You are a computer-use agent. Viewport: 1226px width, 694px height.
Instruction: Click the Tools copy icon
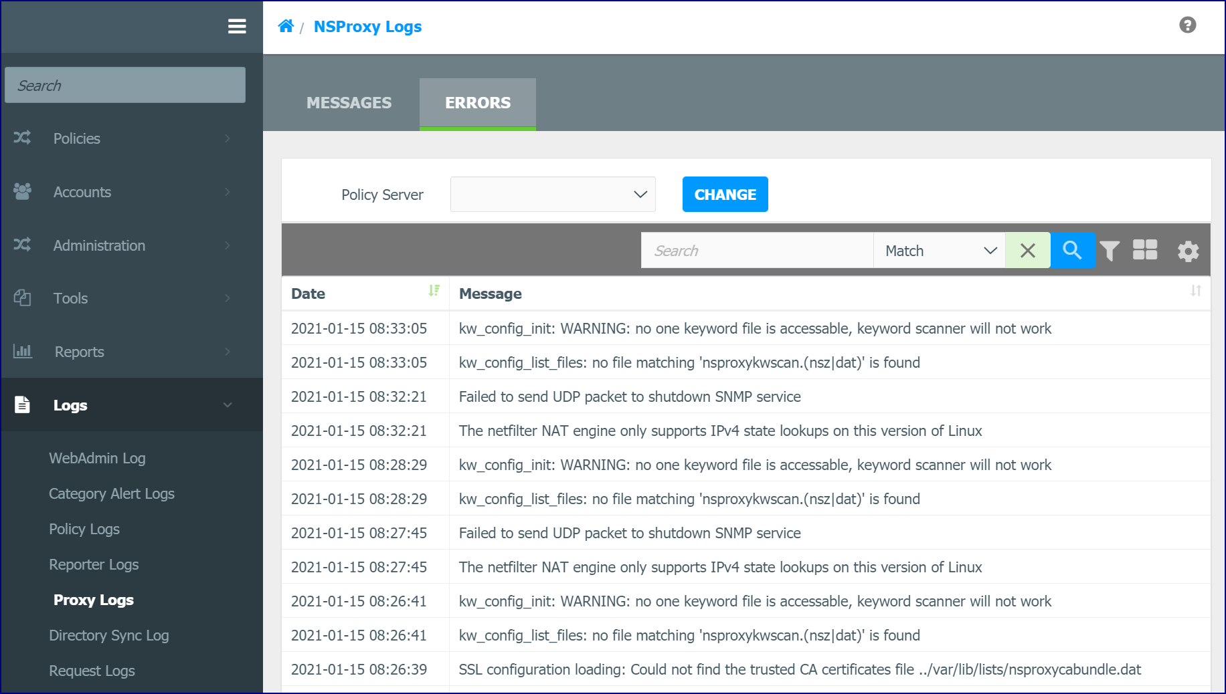22,298
